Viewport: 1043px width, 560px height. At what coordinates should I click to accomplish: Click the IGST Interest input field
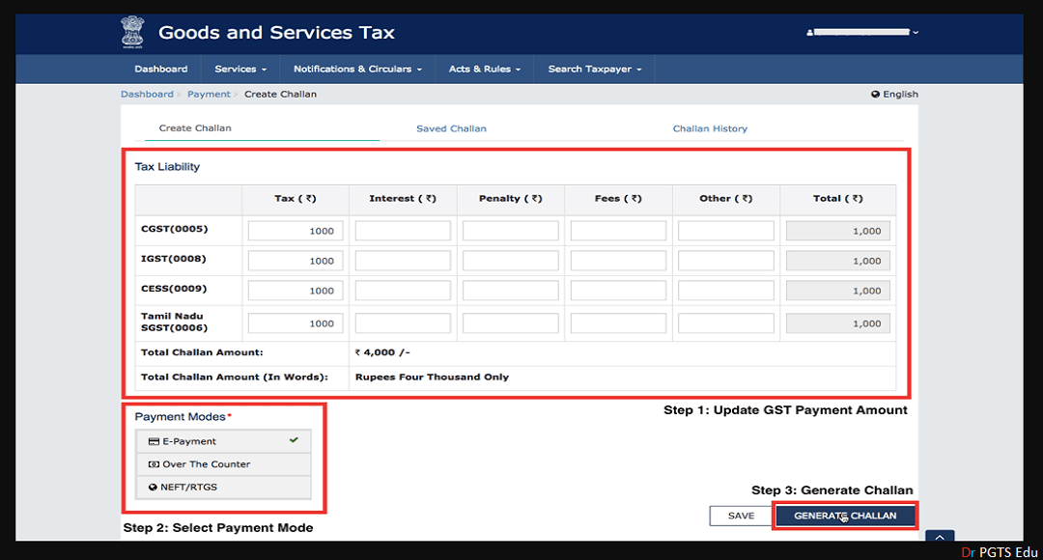[403, 261]
